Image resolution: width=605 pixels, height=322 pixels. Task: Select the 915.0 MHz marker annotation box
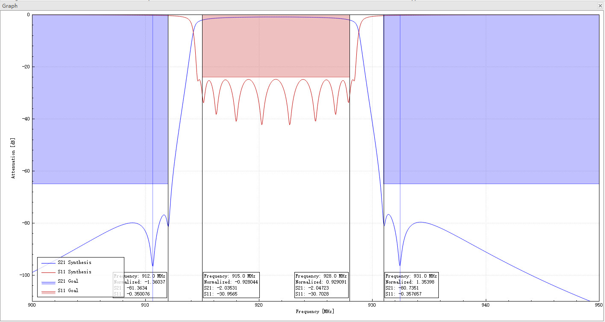click(231, 284)
